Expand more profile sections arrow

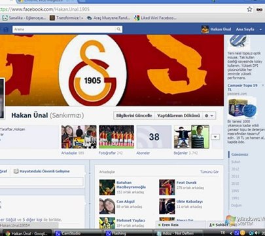(x=215, y=137)
